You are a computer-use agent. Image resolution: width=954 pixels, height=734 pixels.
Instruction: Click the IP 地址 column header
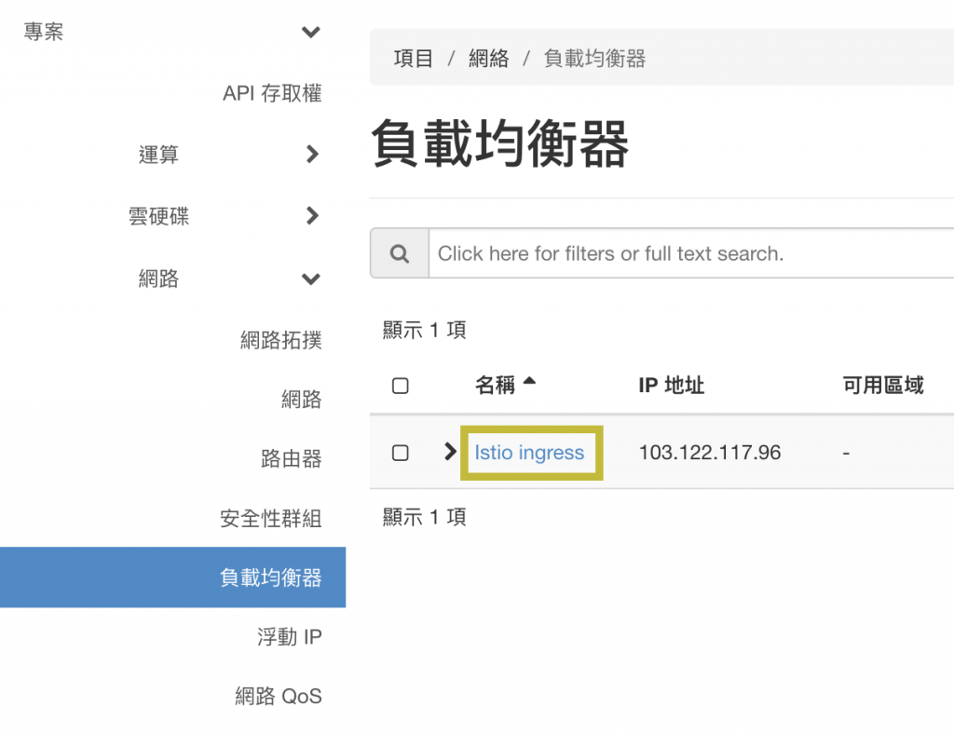pos(671,385)
